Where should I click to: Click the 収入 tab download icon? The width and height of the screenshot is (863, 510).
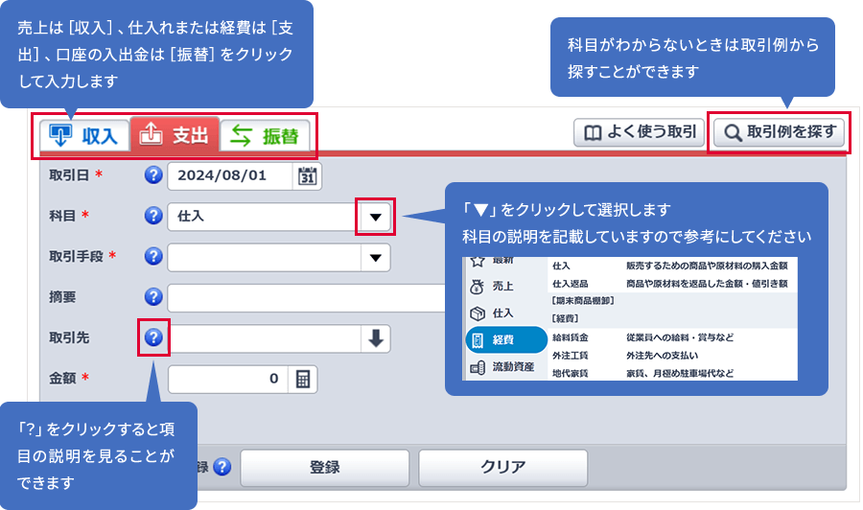point(60,135)
